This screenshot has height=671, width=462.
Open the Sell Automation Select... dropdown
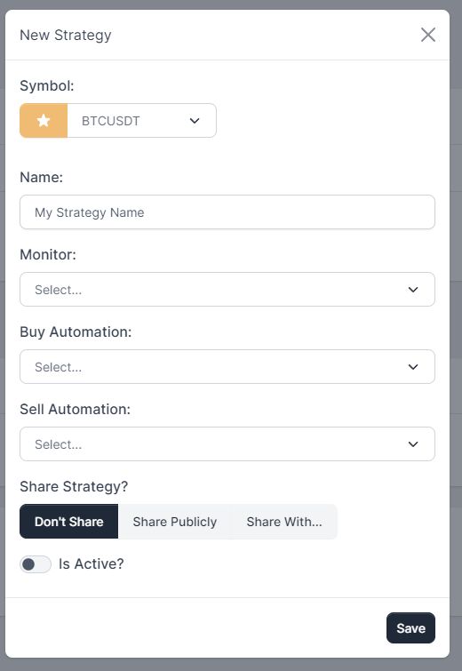tap(227, 443)
